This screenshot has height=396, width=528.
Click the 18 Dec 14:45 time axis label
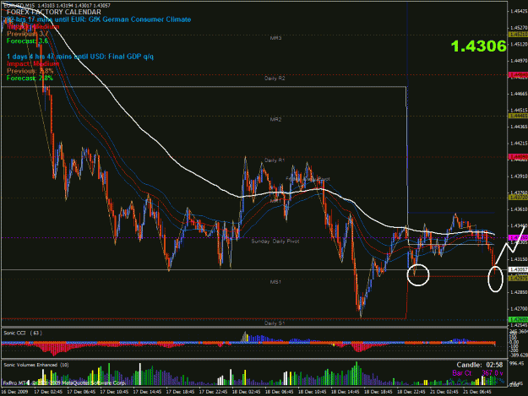[x=346, y=392]
